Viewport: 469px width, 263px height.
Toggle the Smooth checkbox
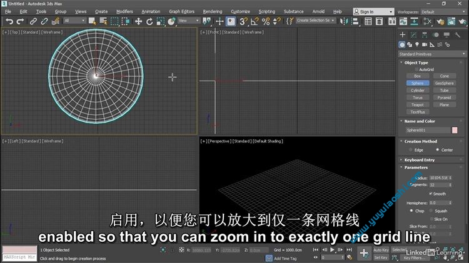(x=431, y=194)
